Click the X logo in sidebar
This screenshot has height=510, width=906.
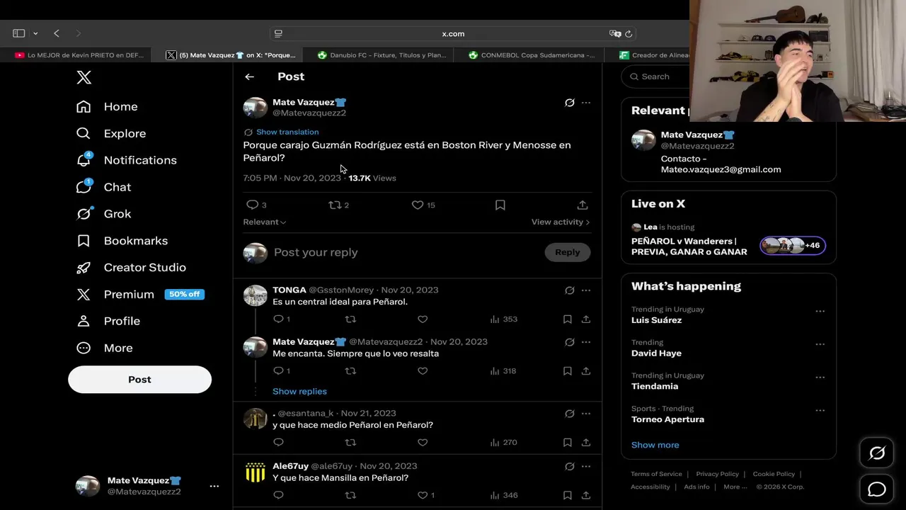(84, 77)
